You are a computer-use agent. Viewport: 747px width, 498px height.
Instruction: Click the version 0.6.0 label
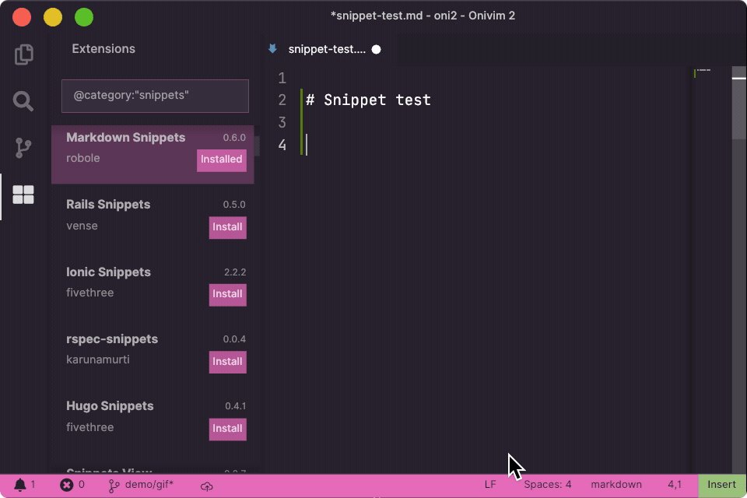tap(234, 138)
